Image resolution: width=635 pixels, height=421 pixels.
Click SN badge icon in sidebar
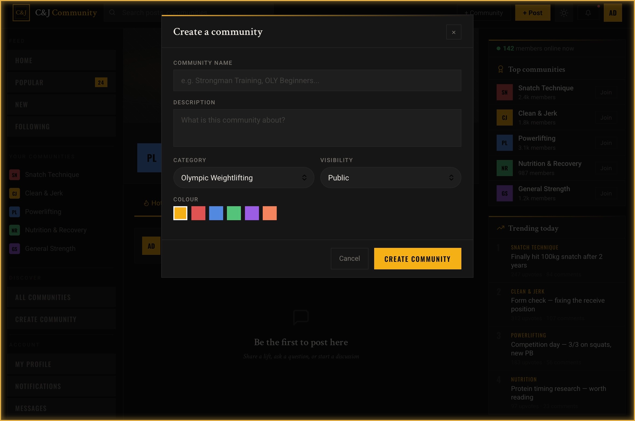pos(15,175)
